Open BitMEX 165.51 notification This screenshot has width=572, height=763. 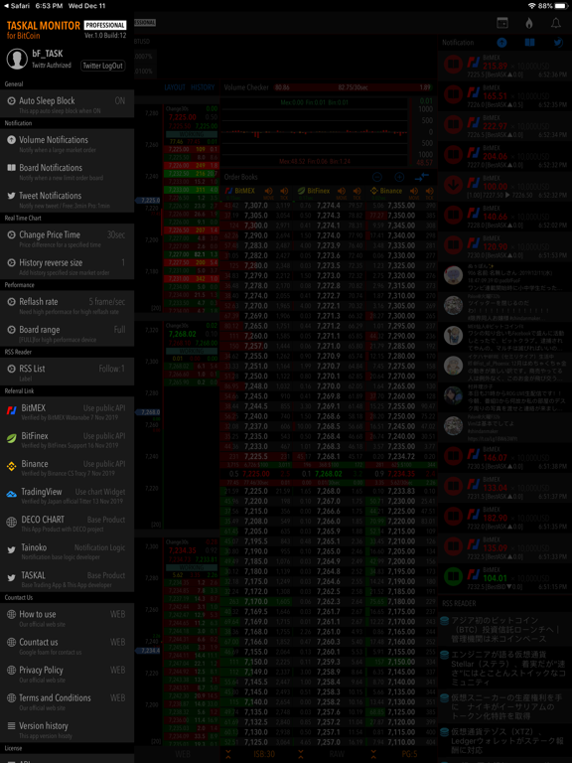click(504, 95)
